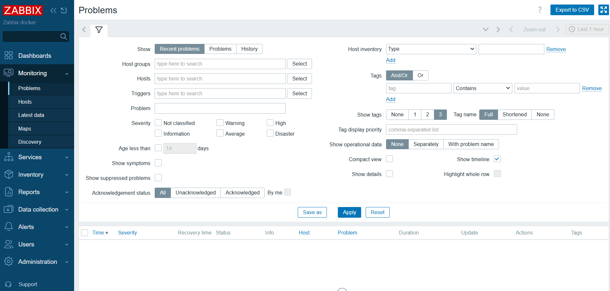Open the Host inventory Type dropdown
This screenshot has height=291, width=610.
431,49
